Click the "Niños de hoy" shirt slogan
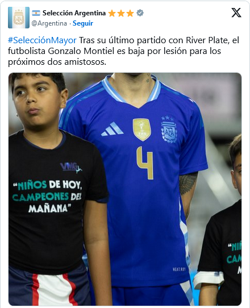The image size is (250, 308). pos(47,197)
